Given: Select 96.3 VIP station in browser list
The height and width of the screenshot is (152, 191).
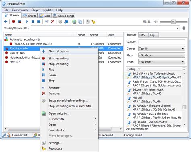Looking at the screenshot, I should [x=154, y=75].
